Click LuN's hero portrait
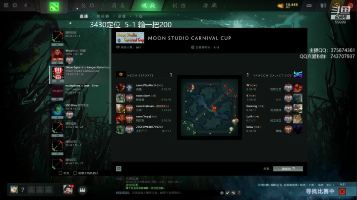357x200 pixels. (x=298, y=119)
